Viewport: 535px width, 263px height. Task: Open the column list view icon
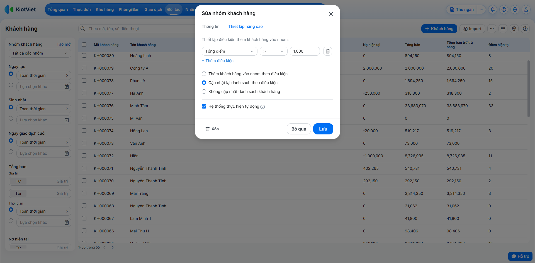tap(503, 29)
